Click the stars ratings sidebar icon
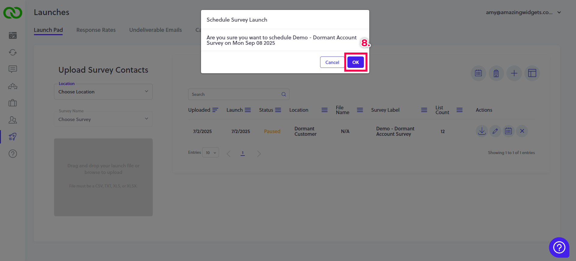Screen dimensions: 576x261 [13, 86]
